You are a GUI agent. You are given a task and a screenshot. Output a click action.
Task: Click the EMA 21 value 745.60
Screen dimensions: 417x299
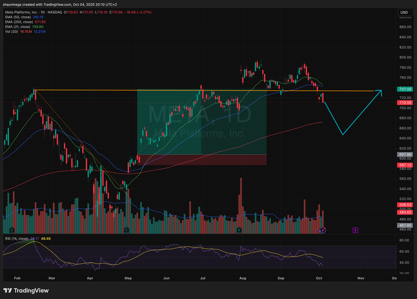[x=38, y=27]
